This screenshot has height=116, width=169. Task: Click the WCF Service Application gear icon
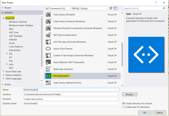click(x=48, y=35)
